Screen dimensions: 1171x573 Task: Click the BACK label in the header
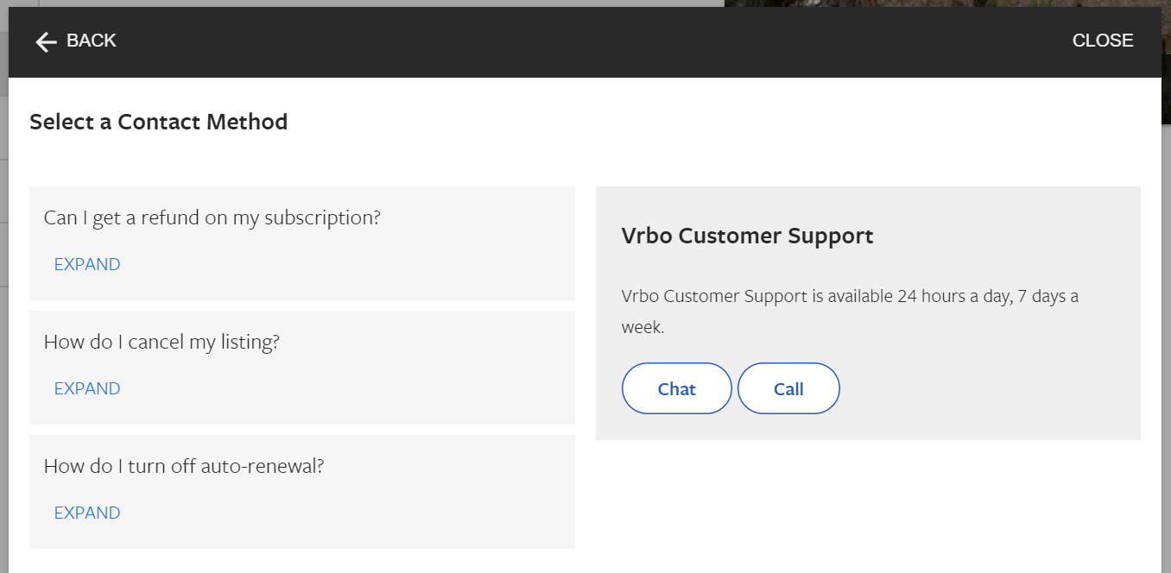coord(91,41)
